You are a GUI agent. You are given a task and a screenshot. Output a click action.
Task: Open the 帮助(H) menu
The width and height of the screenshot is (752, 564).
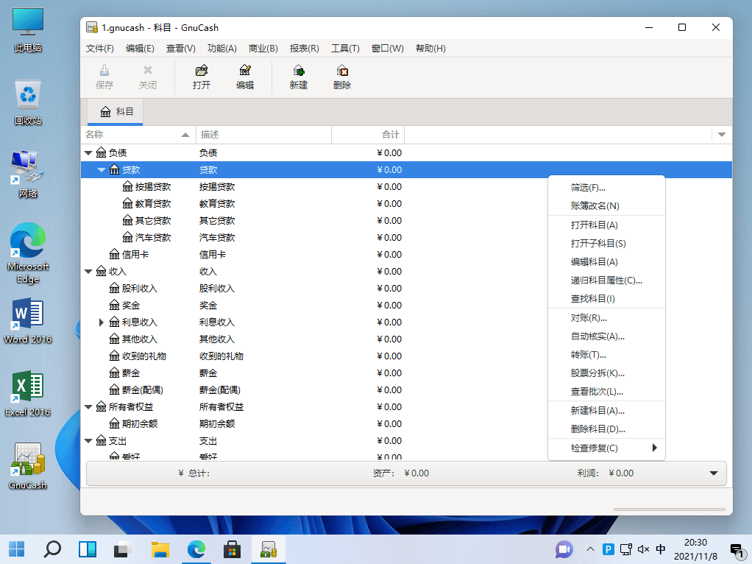(430, 49)
